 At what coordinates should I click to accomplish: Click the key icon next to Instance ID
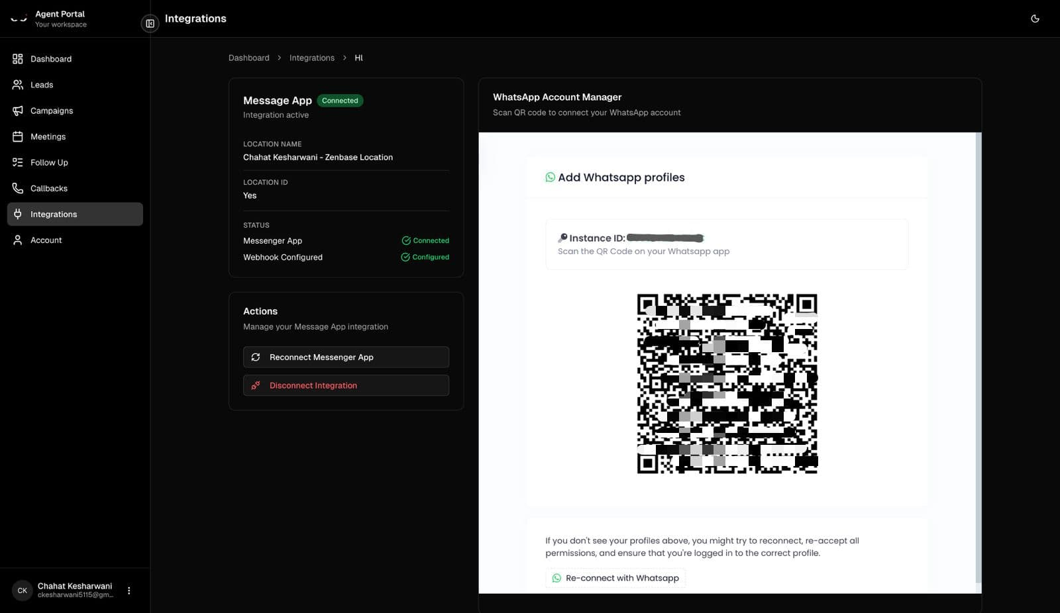click(562, 238)
